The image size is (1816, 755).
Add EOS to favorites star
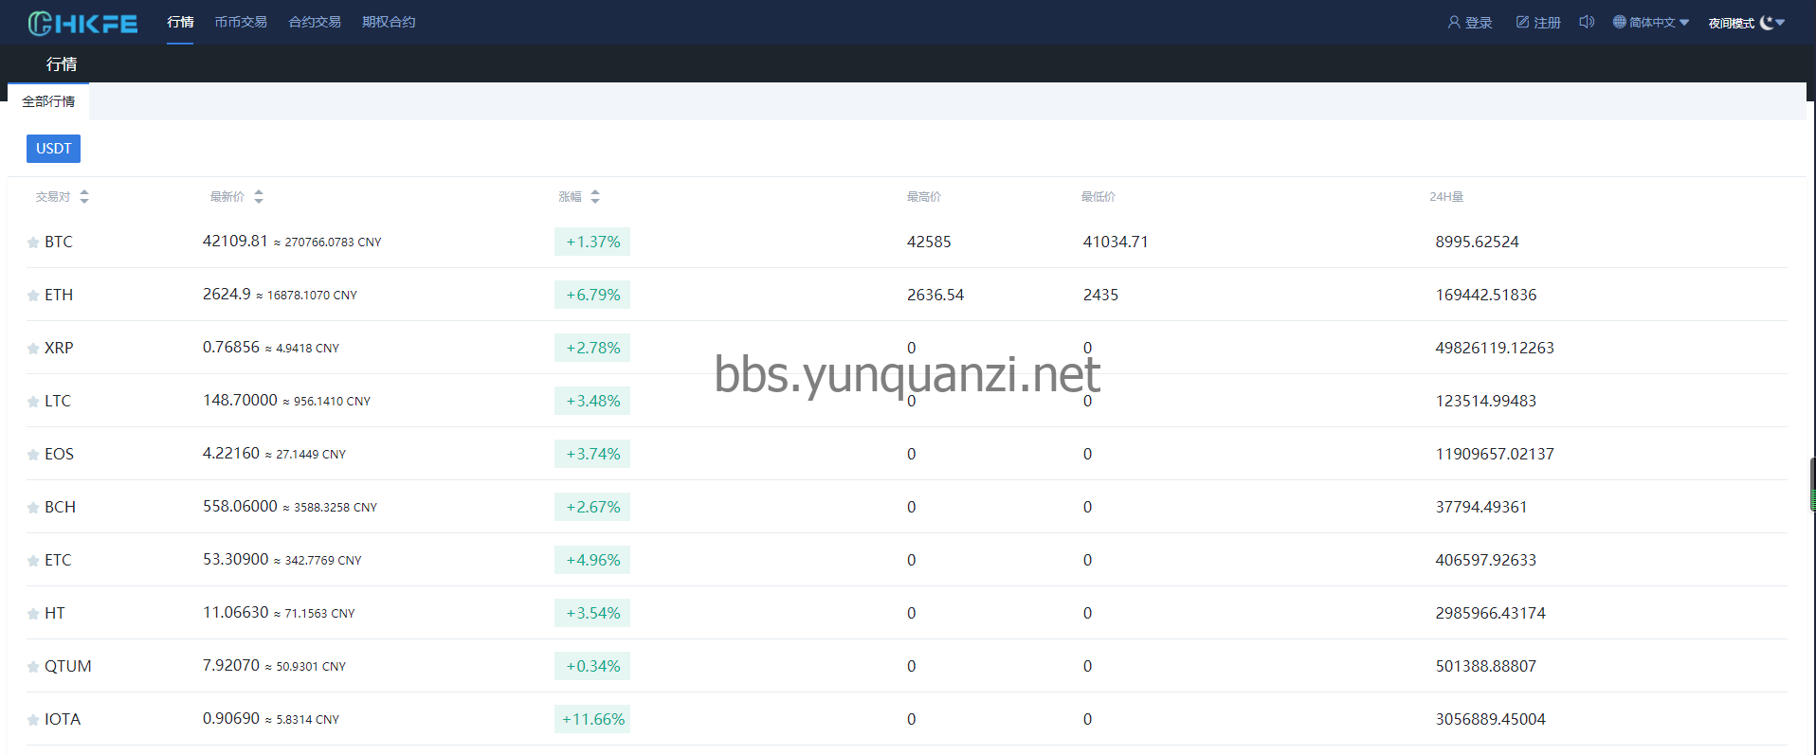click(33, 455)
